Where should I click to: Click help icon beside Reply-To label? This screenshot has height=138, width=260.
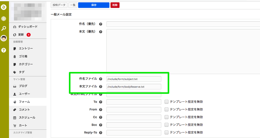(101, 133)
